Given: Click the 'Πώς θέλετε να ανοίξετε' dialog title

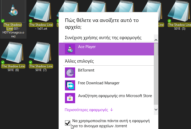Looking at the screenshot, I should point(102,24).
